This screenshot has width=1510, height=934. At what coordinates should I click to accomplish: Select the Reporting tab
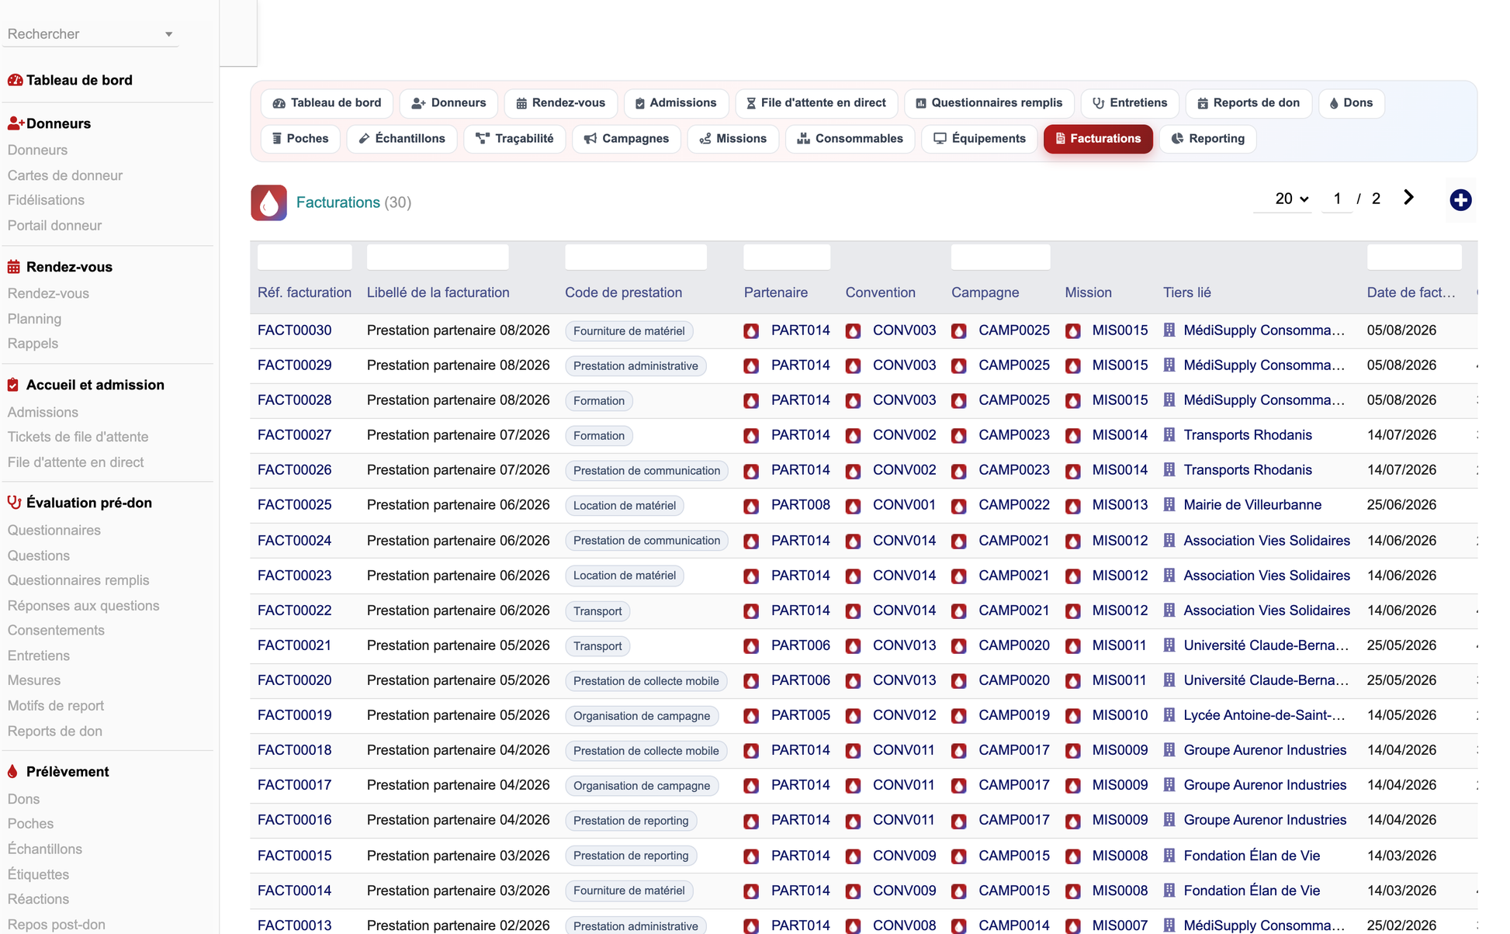tap(1207, 138)
